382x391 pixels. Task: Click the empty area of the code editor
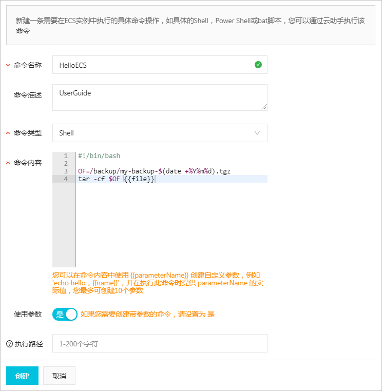point(171,224)
